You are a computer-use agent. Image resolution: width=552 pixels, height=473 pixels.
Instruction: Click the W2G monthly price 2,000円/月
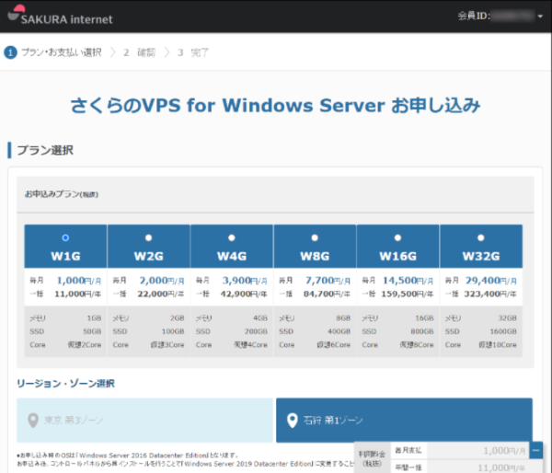coord(162,281)
